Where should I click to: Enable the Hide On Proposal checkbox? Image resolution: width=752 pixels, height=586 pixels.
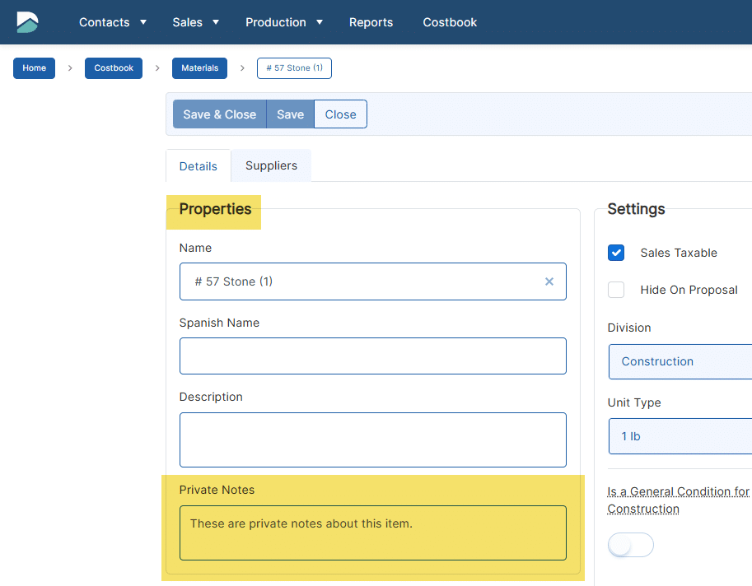pyautogui.click(x=616, y=290)
